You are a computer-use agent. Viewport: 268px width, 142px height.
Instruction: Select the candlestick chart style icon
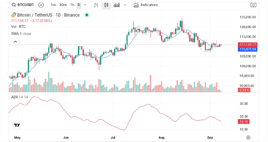click(x=106, y=5)
